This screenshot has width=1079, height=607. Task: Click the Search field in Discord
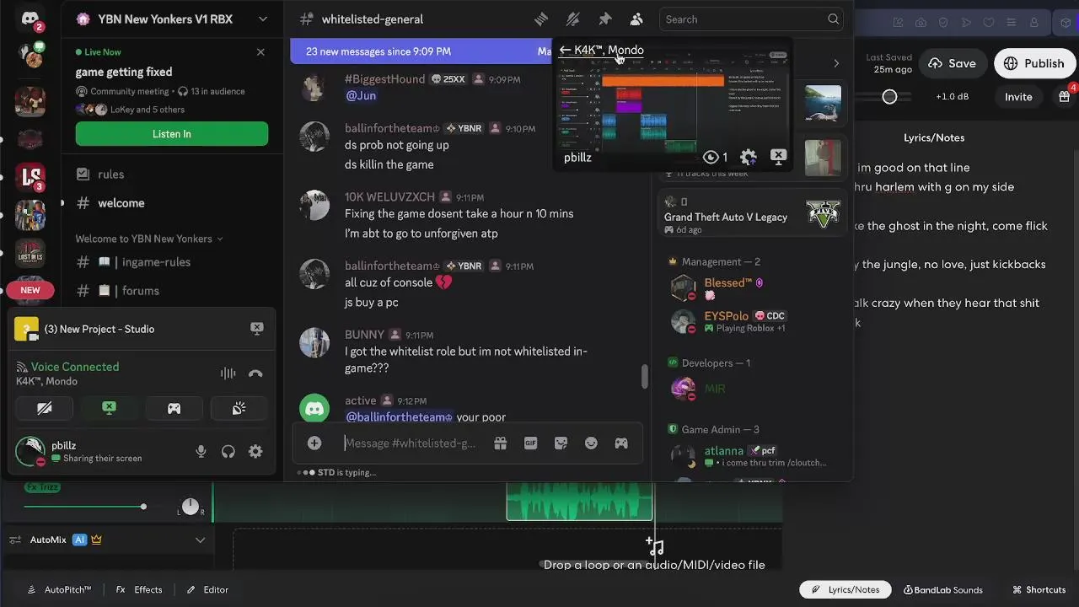pos(752,19)
